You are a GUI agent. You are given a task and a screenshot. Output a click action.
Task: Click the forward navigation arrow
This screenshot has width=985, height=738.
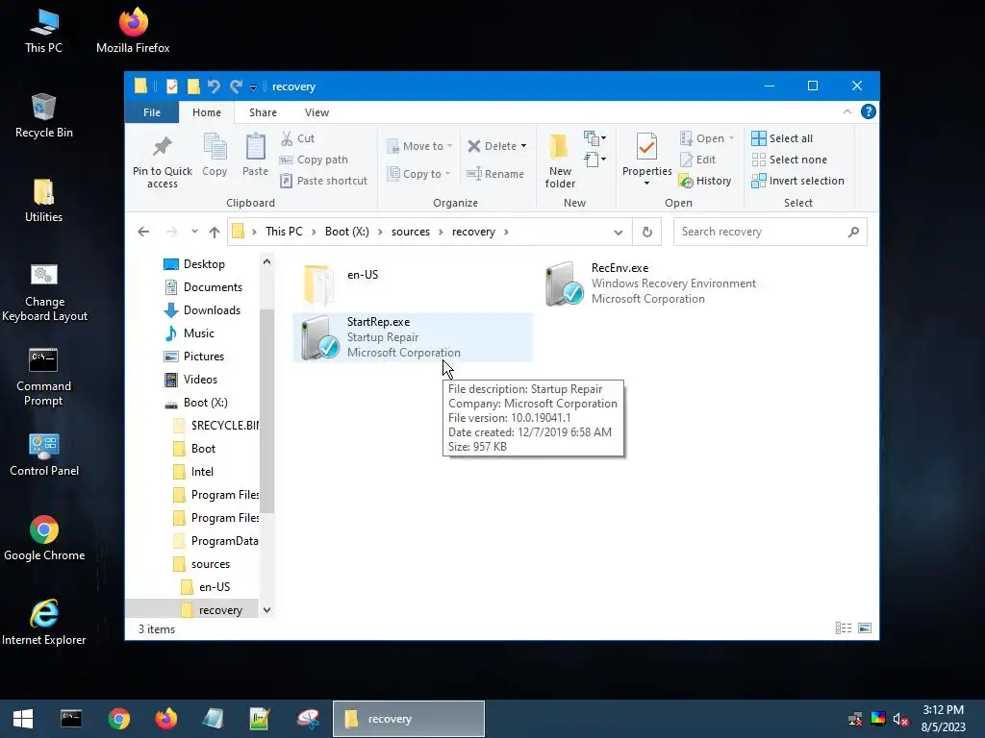pyautogui.click(x=171, y=232)
